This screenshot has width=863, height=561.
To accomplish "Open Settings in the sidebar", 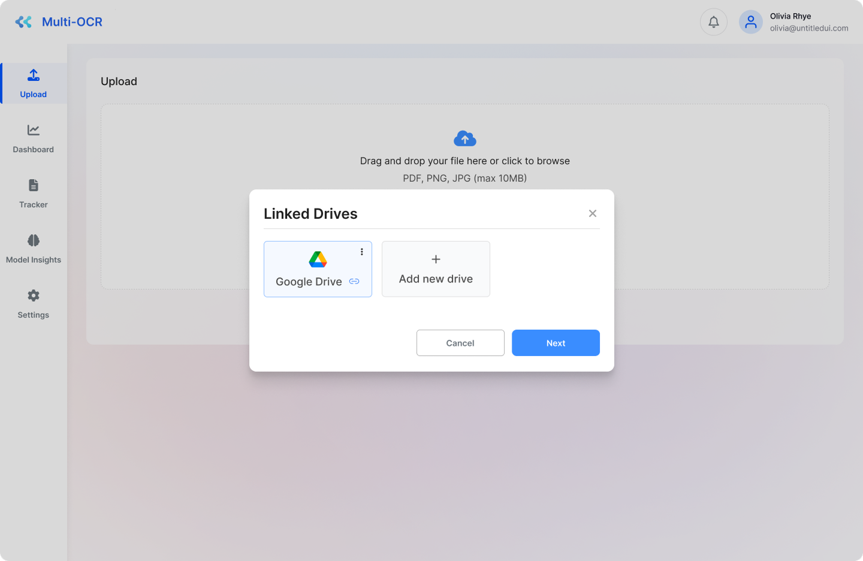I will pos(34,304).
